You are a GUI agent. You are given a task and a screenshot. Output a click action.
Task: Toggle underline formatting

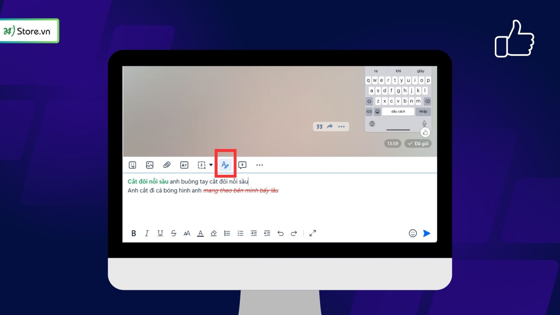(160, 233)
